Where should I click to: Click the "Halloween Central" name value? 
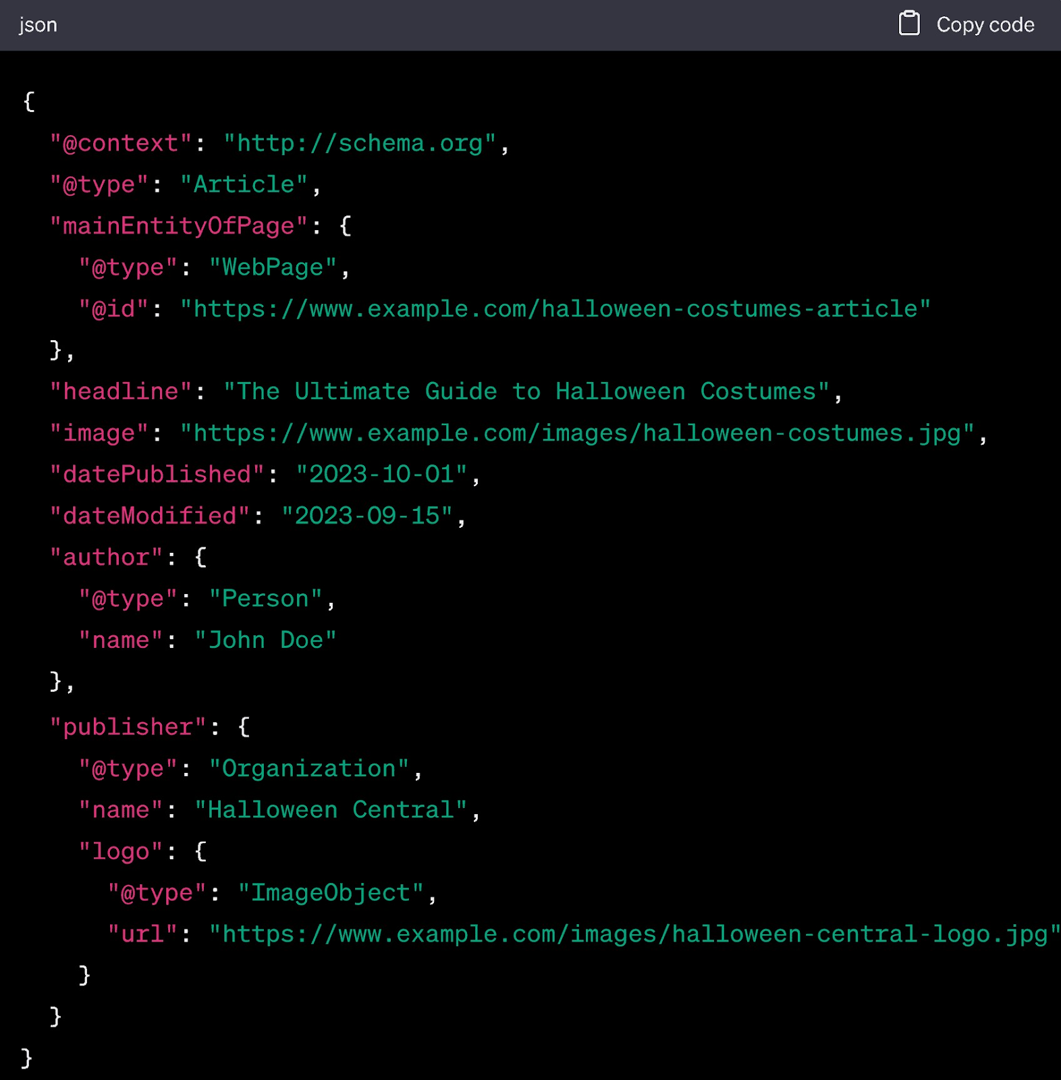[x=331, y=809]
